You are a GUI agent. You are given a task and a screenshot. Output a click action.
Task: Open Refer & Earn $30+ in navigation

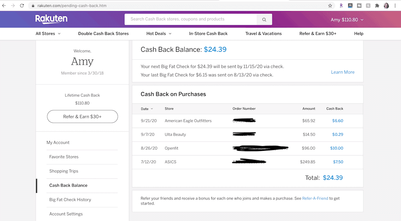pos(318,34)
